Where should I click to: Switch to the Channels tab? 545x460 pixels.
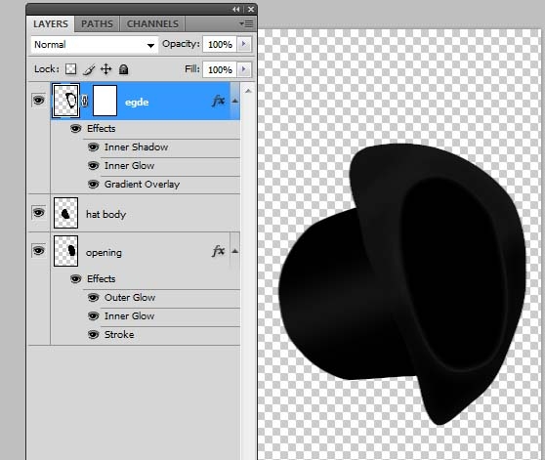click(152, 24)
